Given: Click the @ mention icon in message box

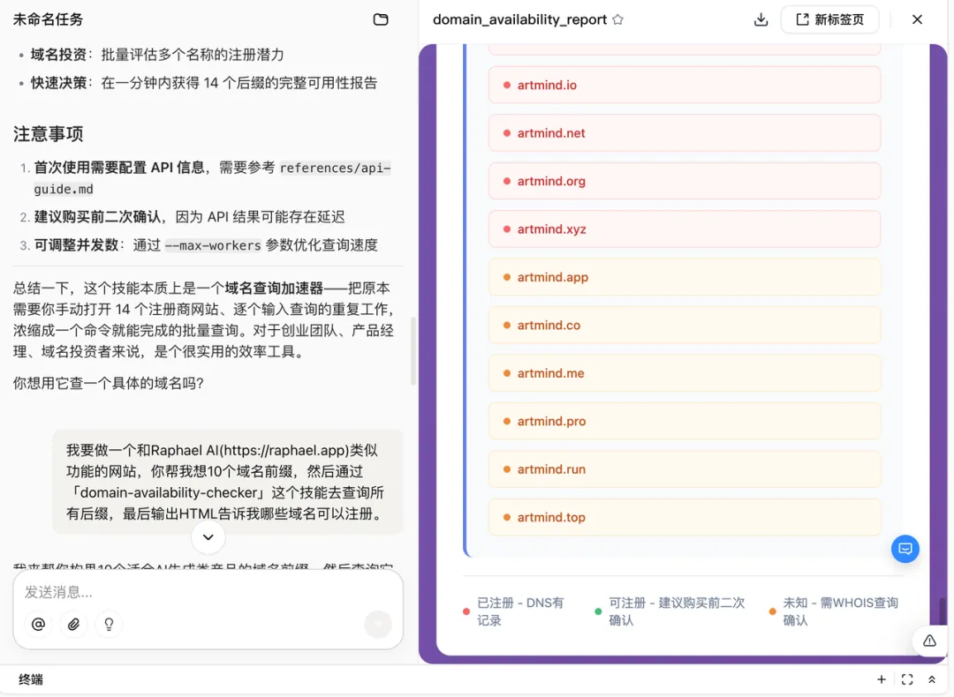Looking at the screenshot, I should (x=38, y=624).
